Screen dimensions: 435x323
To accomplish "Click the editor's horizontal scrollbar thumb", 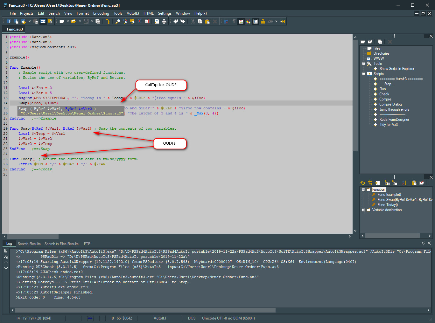I will pos(33,236).
